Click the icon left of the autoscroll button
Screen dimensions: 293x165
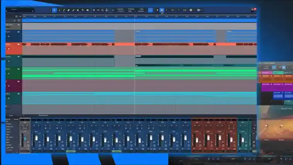click(157, 10)
